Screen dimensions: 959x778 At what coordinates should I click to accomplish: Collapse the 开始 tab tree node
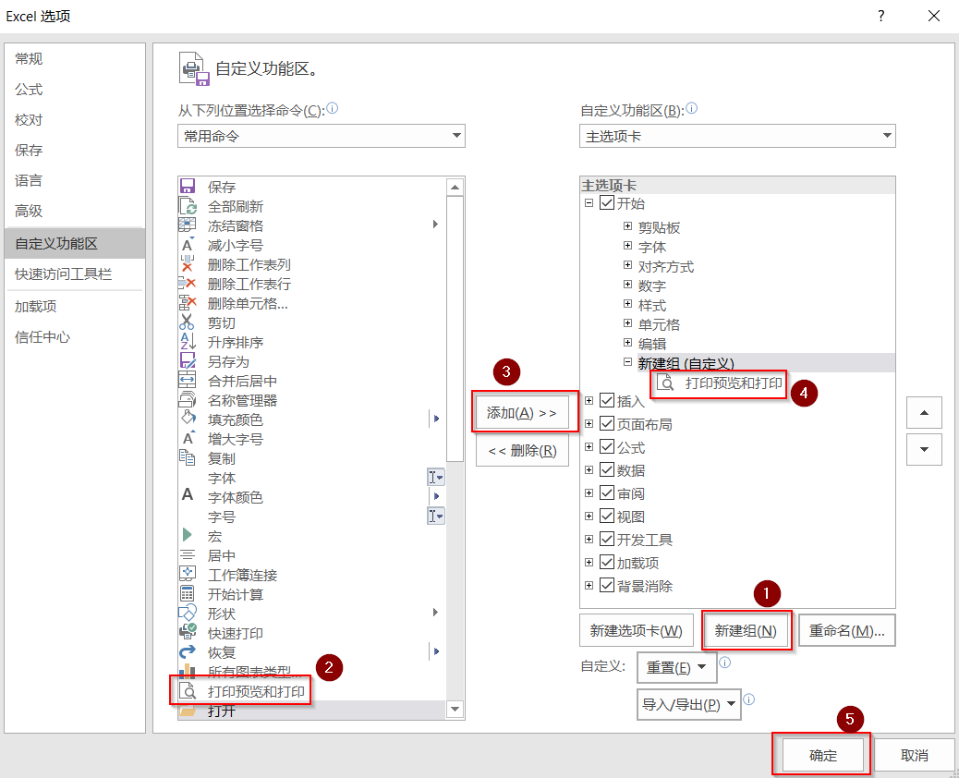(x=589, y=203)
